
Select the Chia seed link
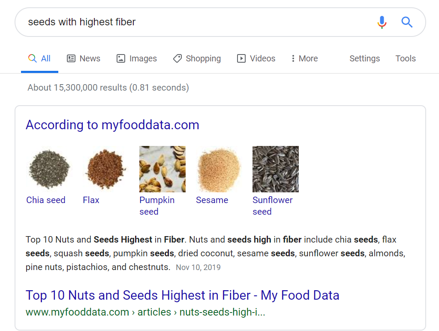(x=45, y=200)
